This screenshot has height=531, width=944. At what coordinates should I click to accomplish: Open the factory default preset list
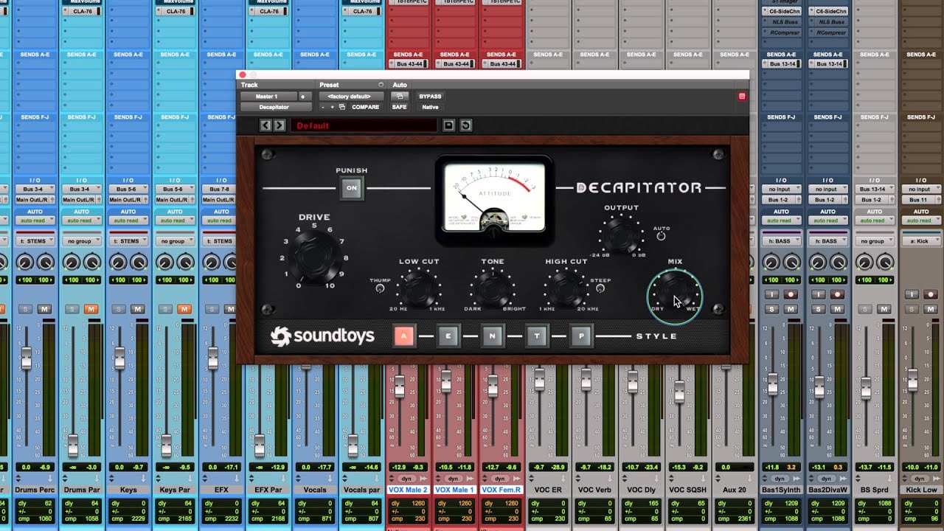tap(351, 97)
